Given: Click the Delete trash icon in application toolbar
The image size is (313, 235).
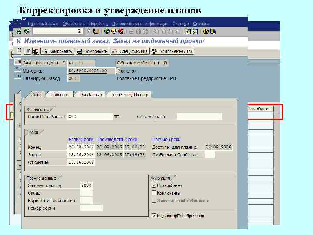Looking at the screenshot, I should click(x=27, y=51).
